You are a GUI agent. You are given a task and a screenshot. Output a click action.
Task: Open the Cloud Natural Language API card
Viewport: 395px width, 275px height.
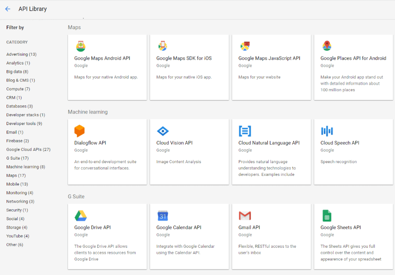(271, 151)
